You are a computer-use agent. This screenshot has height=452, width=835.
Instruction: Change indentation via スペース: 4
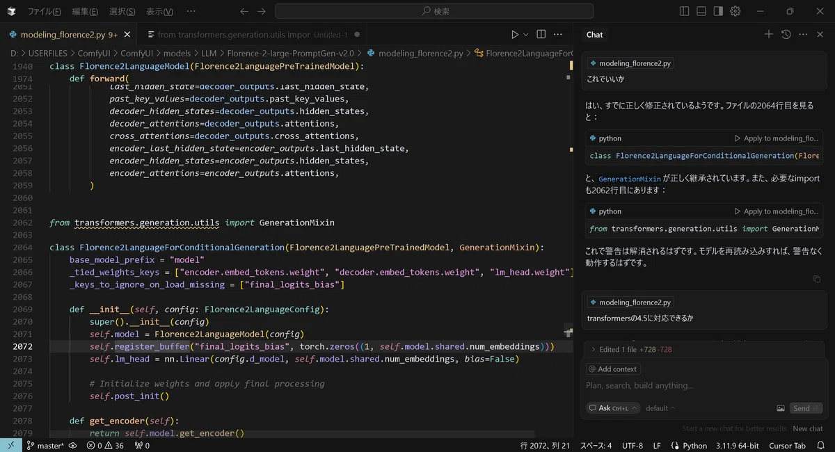click(x=596, y=446)
